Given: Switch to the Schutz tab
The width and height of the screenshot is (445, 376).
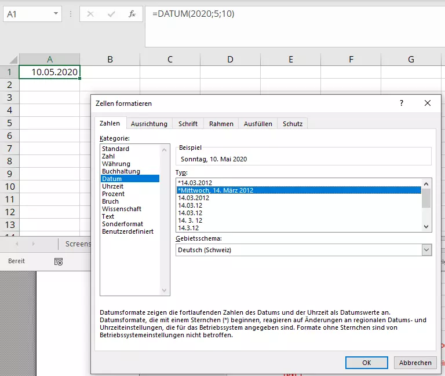Looking at the screenshot, I should [x=293, y=124].
